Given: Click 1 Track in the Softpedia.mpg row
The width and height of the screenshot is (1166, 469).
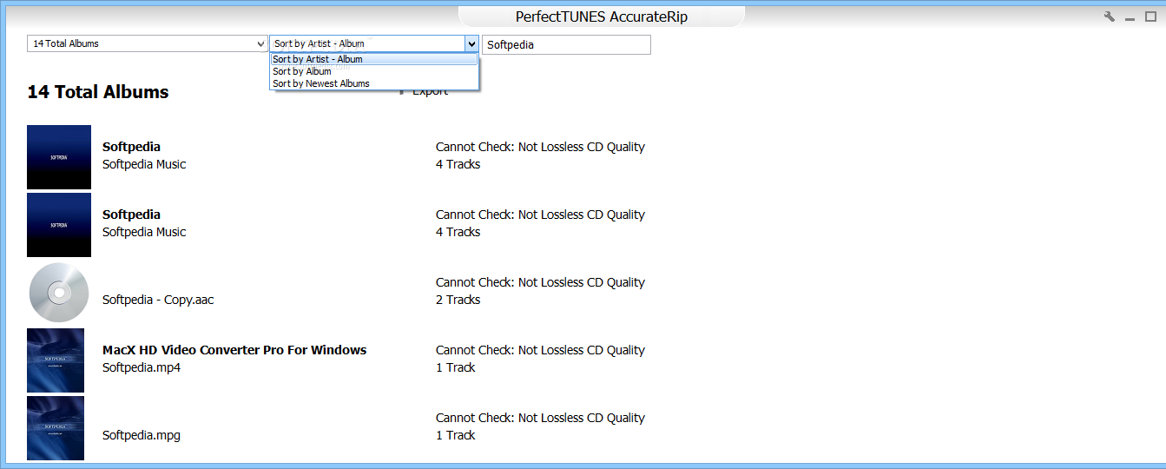Looking at the screenshot, I should click(455, 435).
